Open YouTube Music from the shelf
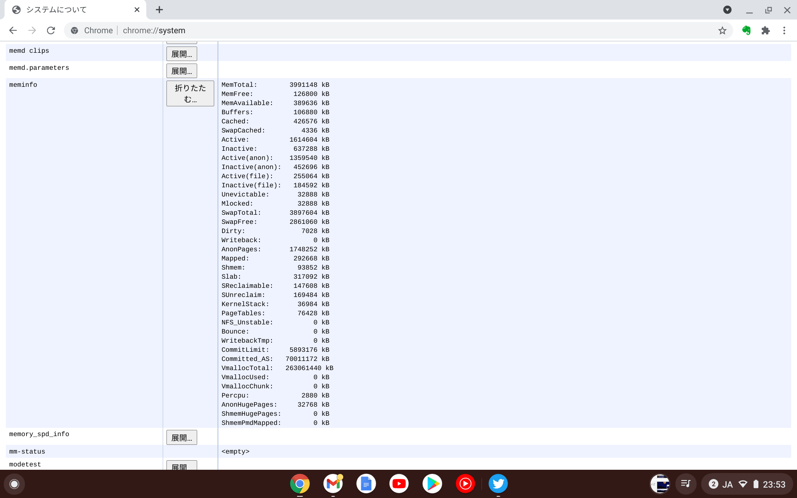The width and height of the screenshot is (797, 498). pyautogui.click(x=465, y=483)
